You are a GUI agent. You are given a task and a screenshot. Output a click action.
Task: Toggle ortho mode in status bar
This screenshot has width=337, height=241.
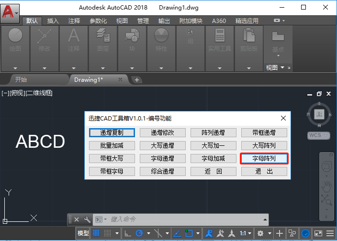tap(128, 233)
